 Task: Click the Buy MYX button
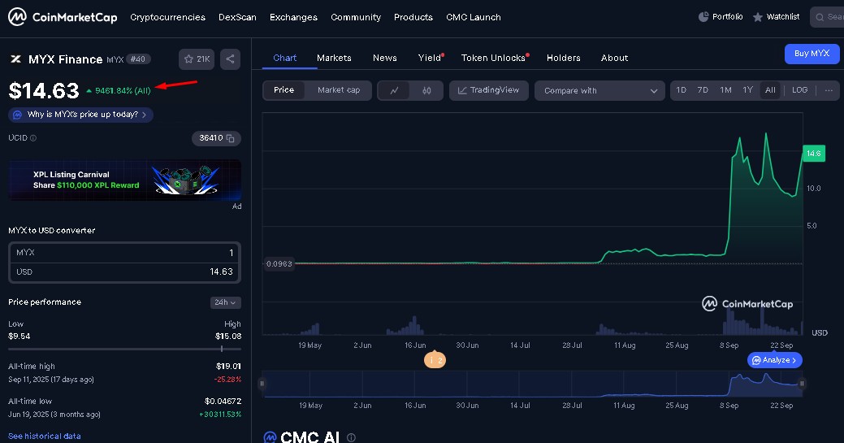click(812, 54)
